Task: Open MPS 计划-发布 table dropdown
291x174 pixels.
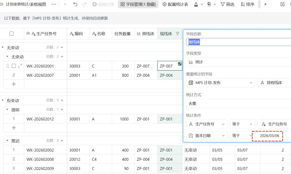Action: tap(221, 83)
